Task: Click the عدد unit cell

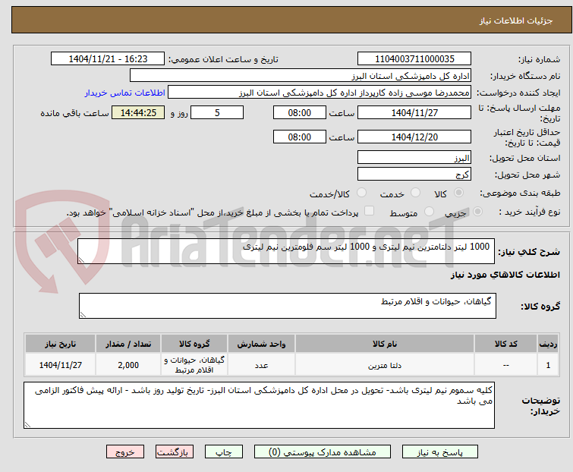Action: pyautogui.click(x=261, y=365)
